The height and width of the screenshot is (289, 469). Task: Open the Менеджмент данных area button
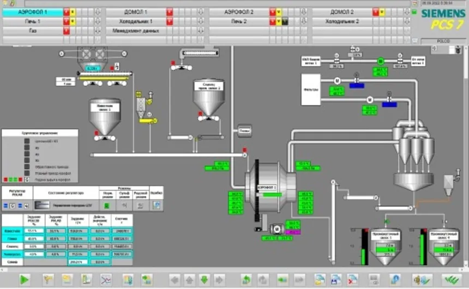(x=136, y=31)
